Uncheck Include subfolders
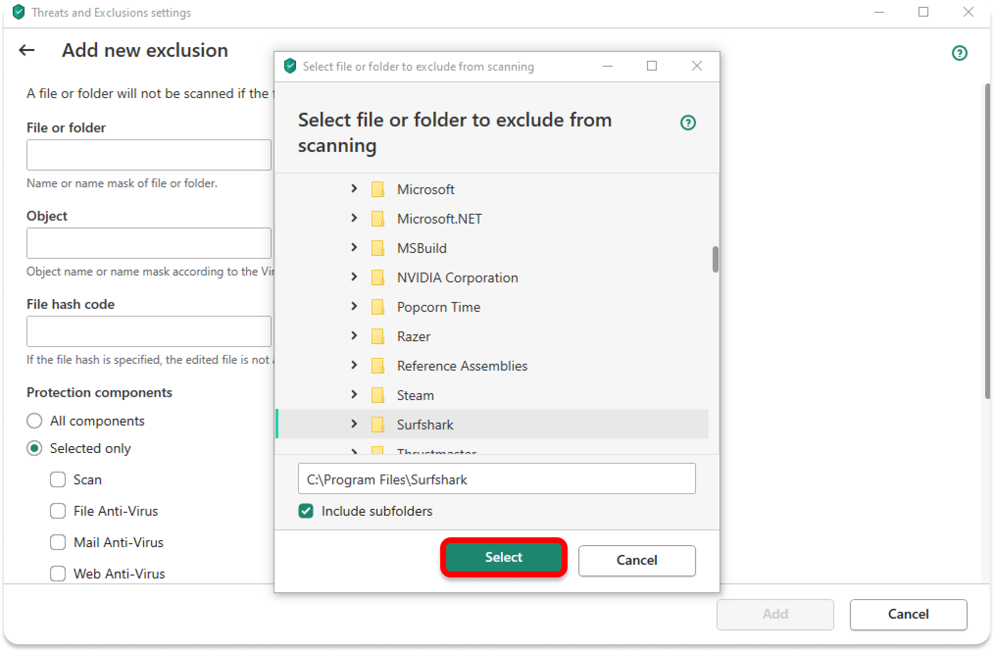This screenshot has width=994, height=652. pos(306,511)
